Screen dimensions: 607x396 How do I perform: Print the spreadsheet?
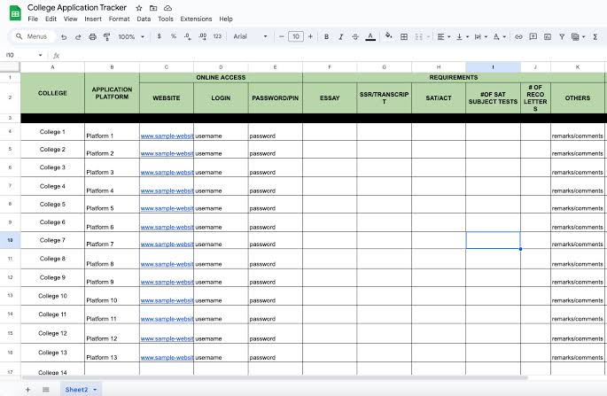[x=92, y=37]
